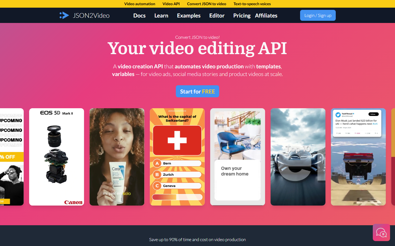Open the Docs menu item
Viewport: 395px width, 246px height.
coord(139,16)
